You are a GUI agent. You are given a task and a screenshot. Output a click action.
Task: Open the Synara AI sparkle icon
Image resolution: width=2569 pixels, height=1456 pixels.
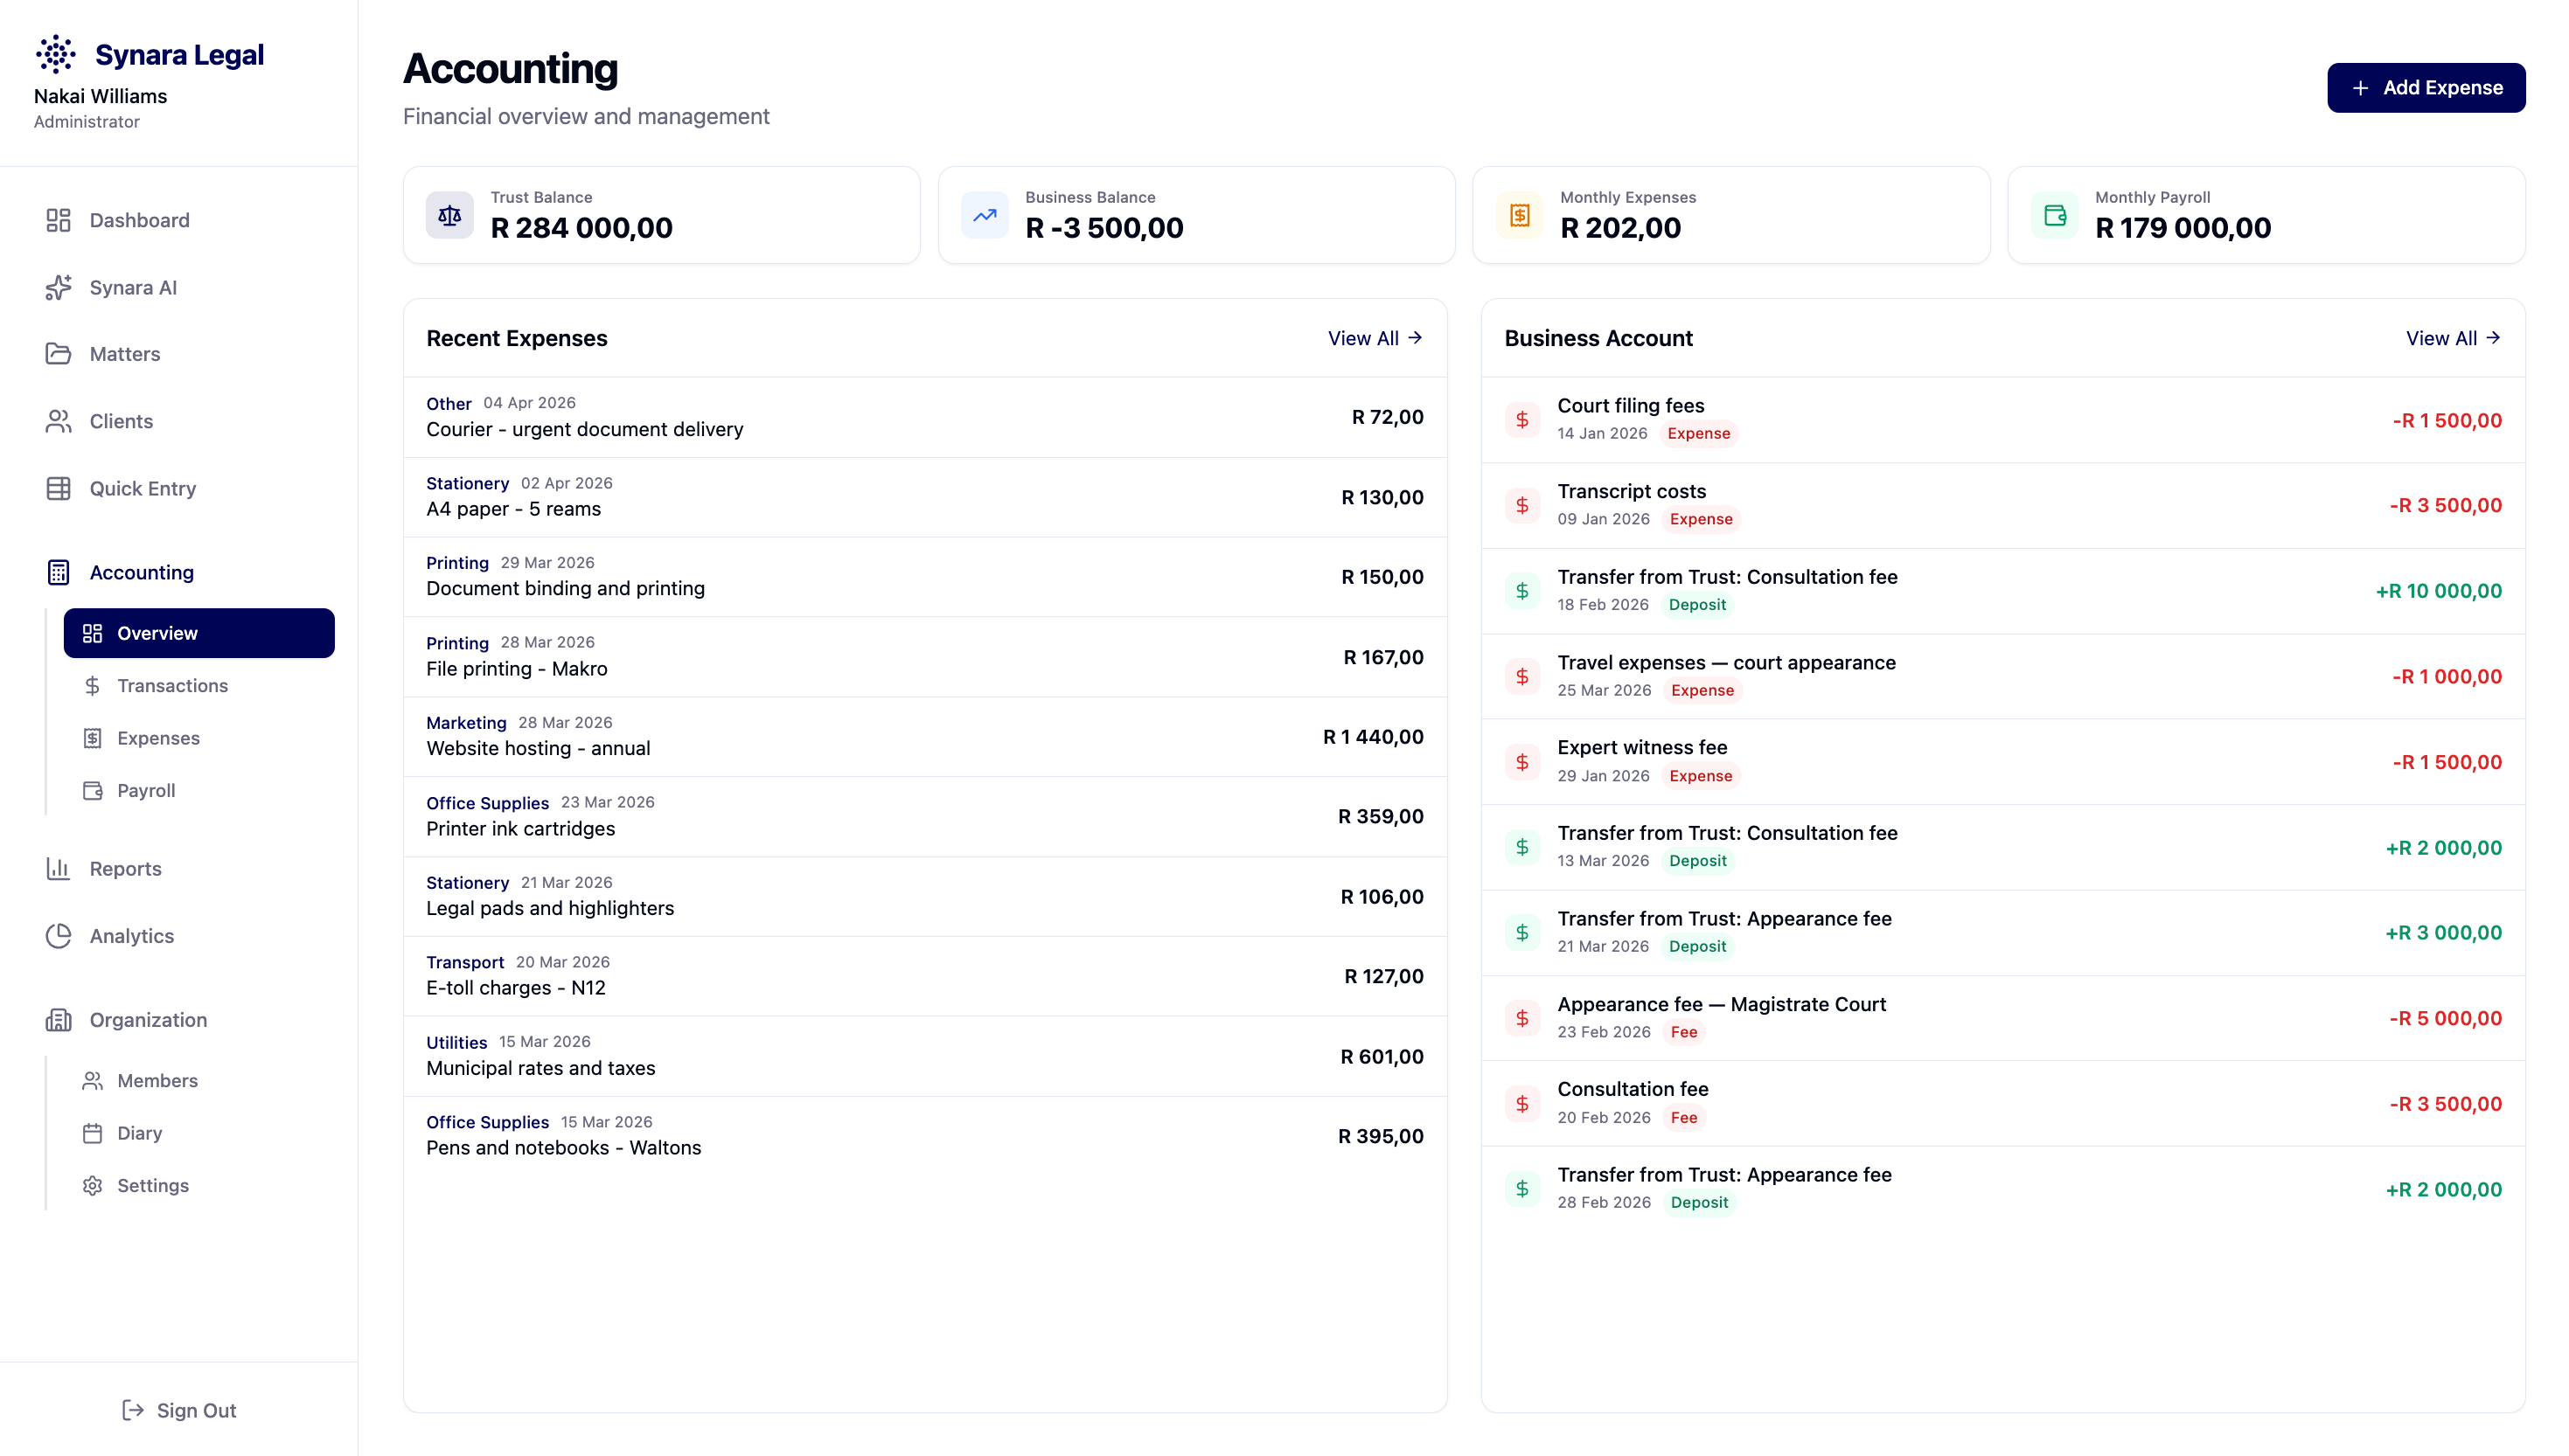pyautogui.click(x=58, y=287)
